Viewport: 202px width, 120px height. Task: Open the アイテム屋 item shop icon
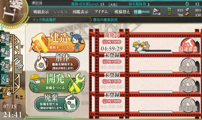point(156,11)
